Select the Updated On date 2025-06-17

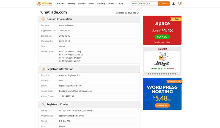tap(65, 41)
